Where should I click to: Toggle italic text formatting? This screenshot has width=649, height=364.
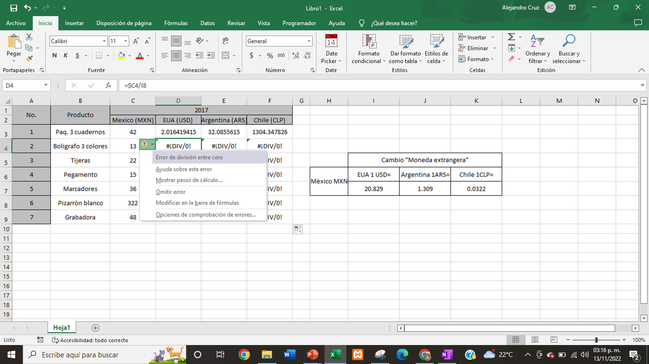(x=66, y=56)
